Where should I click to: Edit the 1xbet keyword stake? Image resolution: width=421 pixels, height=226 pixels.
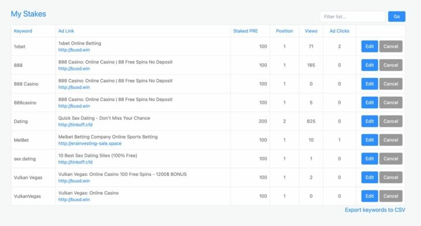tap(370, 47)
